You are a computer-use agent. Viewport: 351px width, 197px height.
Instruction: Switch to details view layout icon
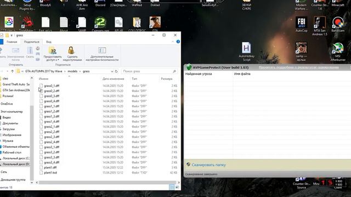[172, 187]
